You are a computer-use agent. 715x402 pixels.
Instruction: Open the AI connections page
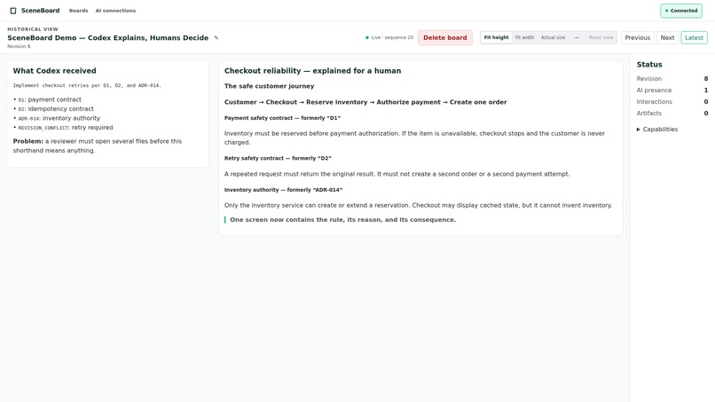coord(115,11)
